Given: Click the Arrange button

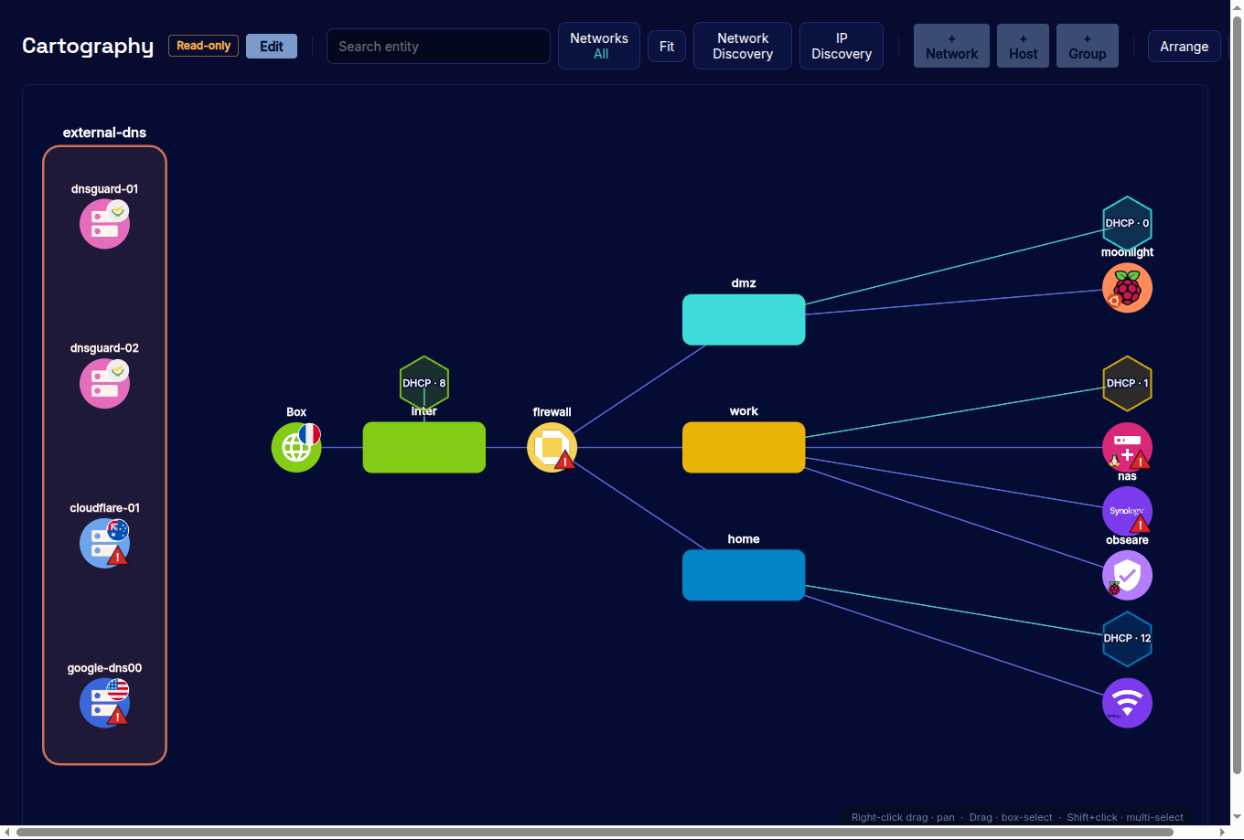Looking at the screenshot, I should (1184, 46).
